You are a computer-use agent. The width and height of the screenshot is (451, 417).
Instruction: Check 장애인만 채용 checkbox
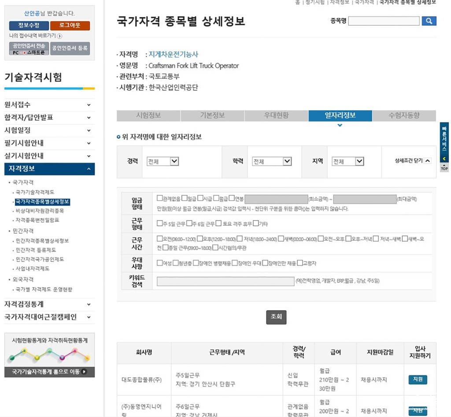point(265,263)
